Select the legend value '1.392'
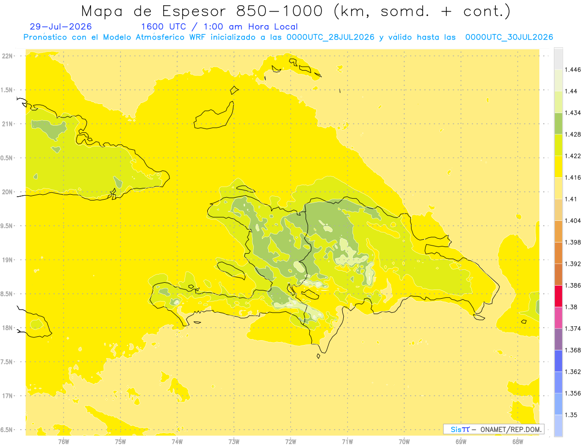The width and height of the screenshot is (581, 448). (x=573, y=264)
